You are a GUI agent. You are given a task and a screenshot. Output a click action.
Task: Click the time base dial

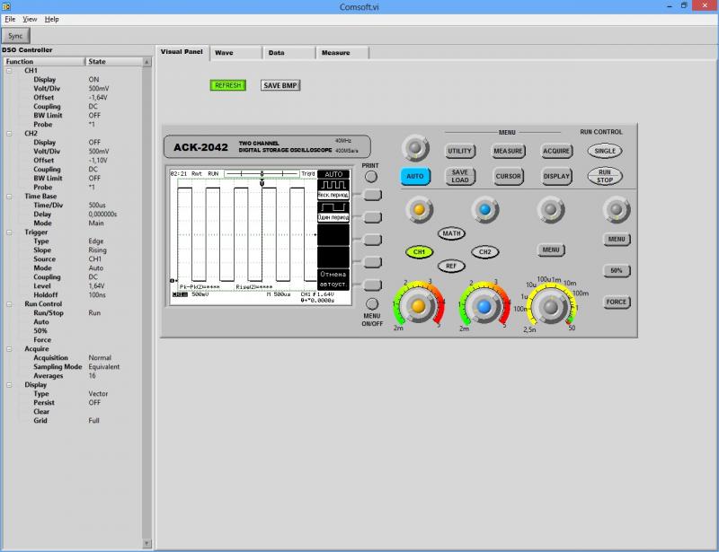pos(550,306)
